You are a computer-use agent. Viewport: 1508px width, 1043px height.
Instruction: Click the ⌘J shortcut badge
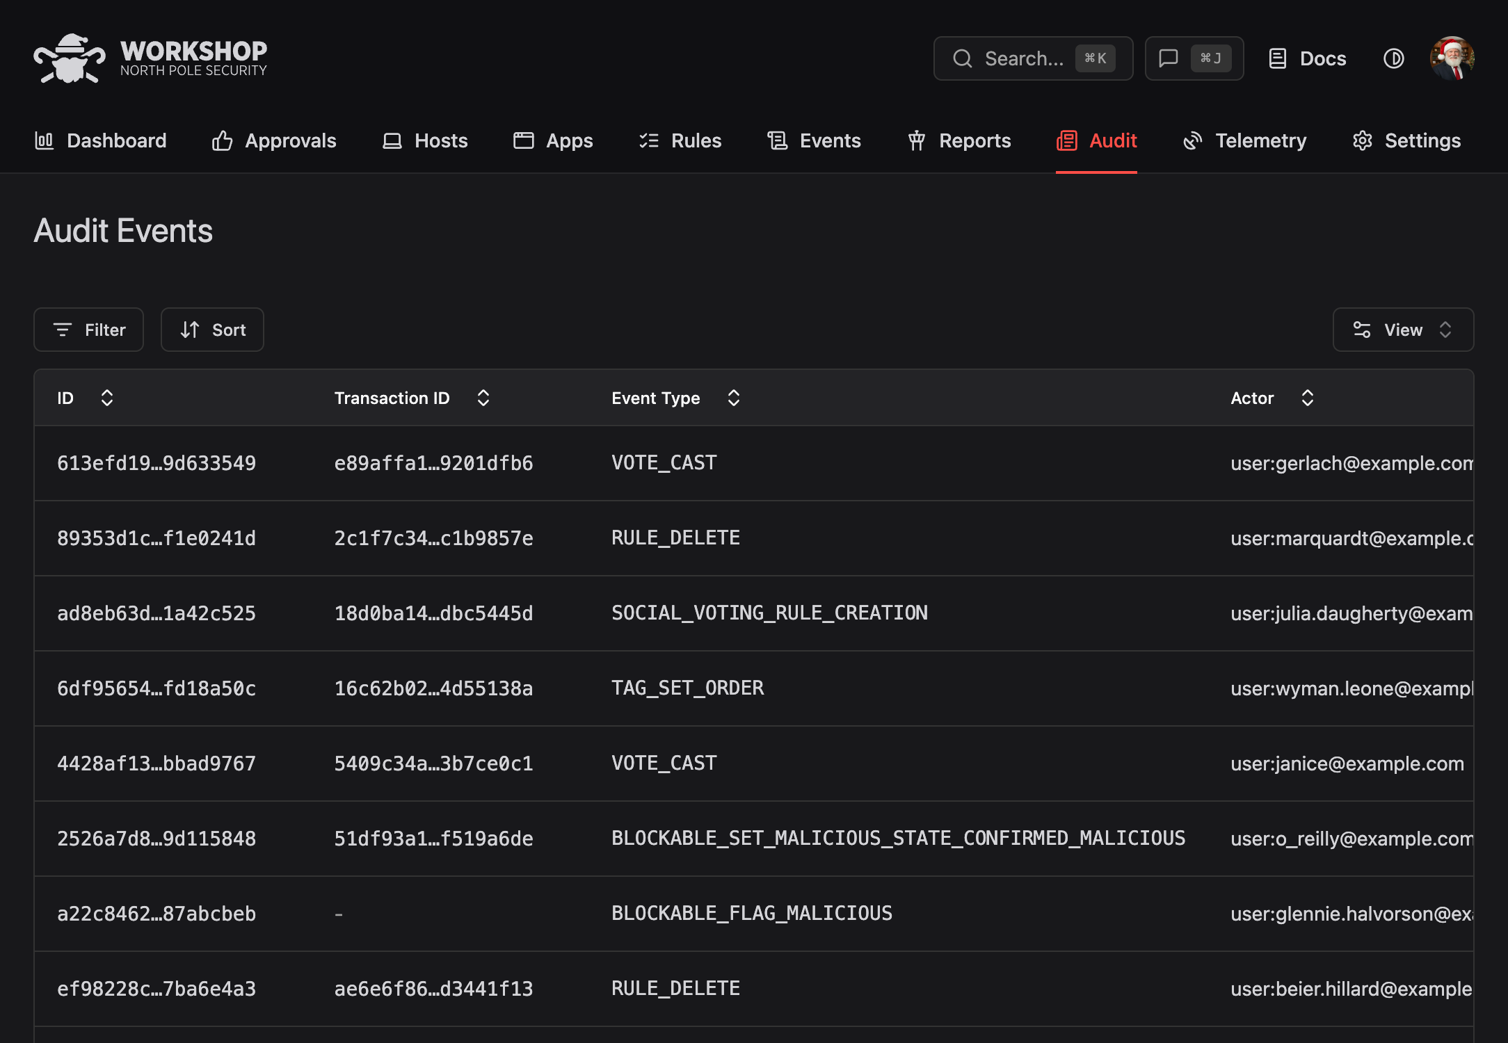pos(1210,58)
